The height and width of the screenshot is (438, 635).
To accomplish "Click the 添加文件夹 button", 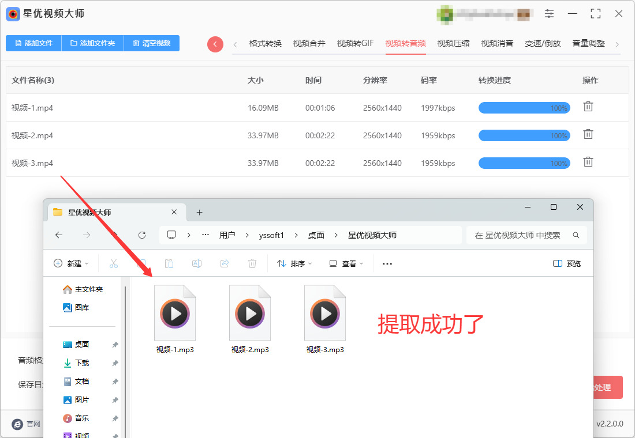I will [x=93, y=43].
